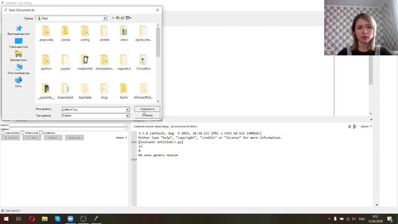This screenshot has width=398, height=224.
Task: Open the .config folder
Action: (x=85, y=34)
